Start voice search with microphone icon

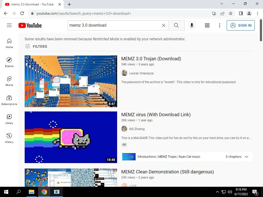(192, 25)
